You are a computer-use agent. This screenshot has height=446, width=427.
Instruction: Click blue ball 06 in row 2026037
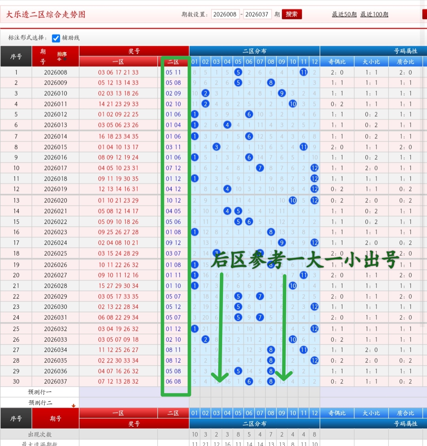point(249,382)
